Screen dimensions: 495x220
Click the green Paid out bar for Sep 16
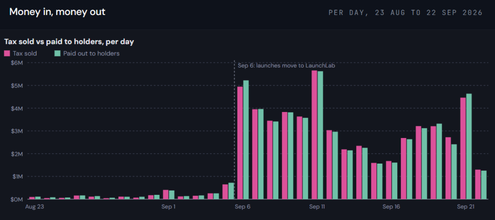pos(394,181)
